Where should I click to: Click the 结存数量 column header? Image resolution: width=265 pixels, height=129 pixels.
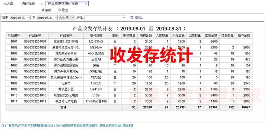(228, 36)
